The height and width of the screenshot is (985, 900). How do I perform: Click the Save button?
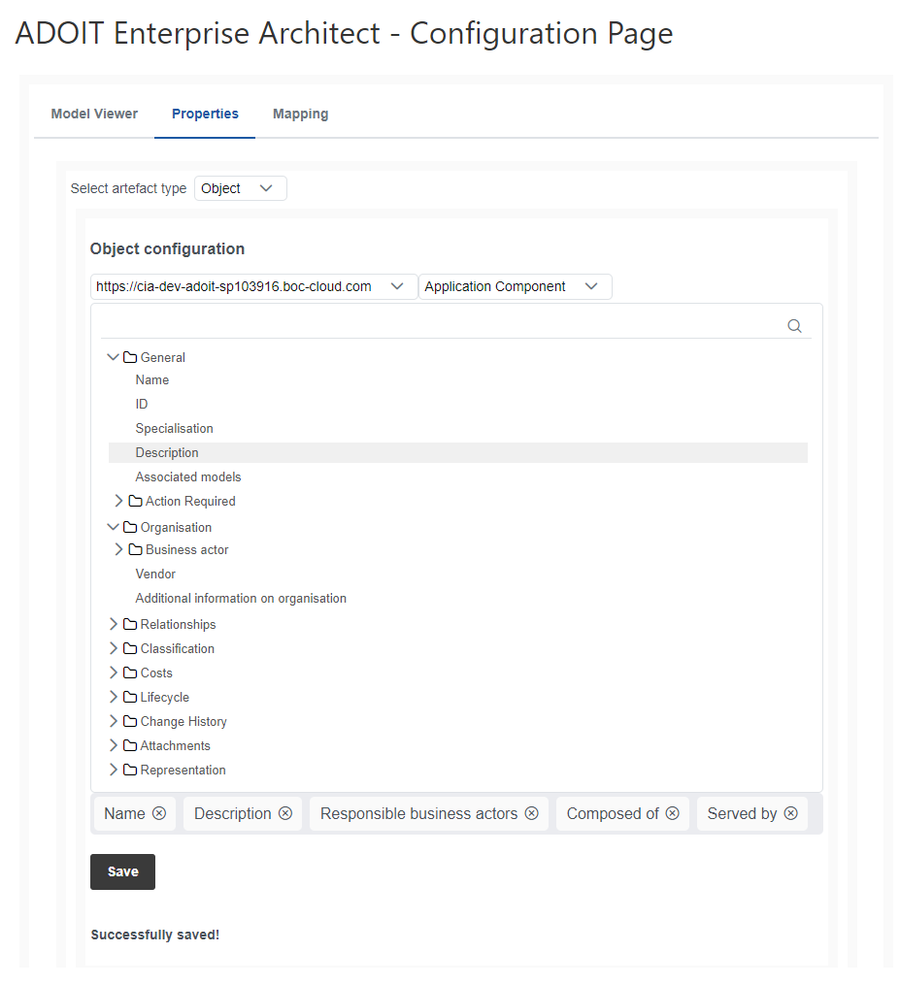(x=122, y=871)
